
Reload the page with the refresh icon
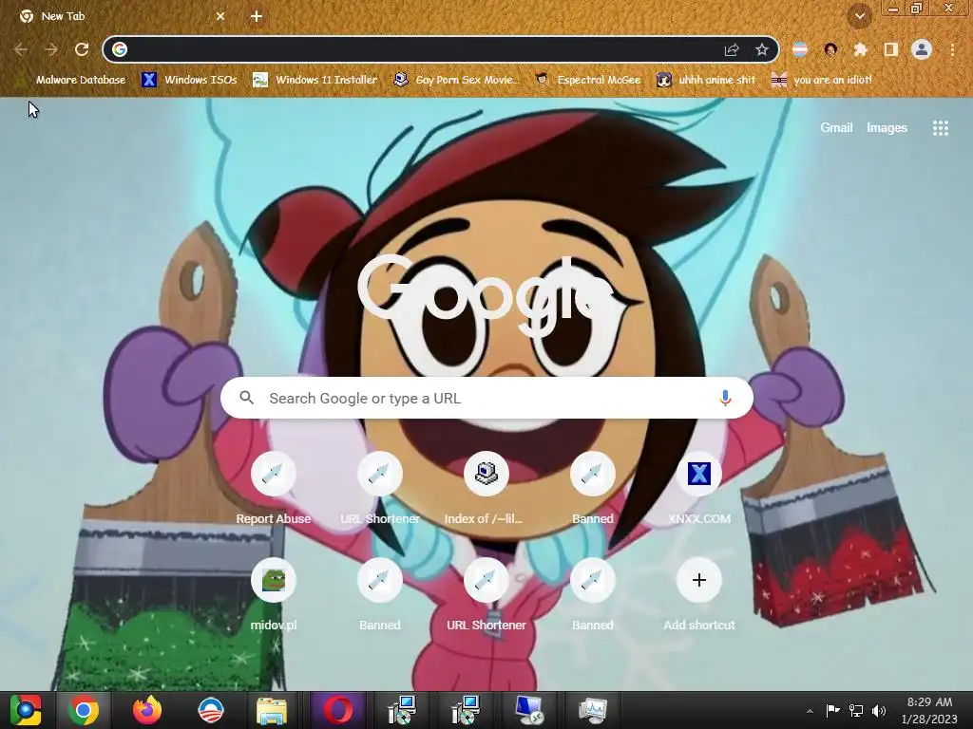click(x=82, y=49)
